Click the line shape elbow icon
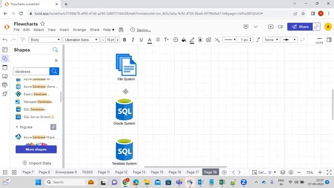 click(258, 40)
